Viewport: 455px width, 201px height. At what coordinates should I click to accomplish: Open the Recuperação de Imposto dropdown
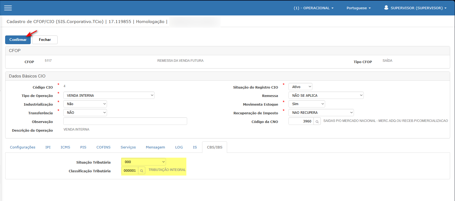[321, 113]
